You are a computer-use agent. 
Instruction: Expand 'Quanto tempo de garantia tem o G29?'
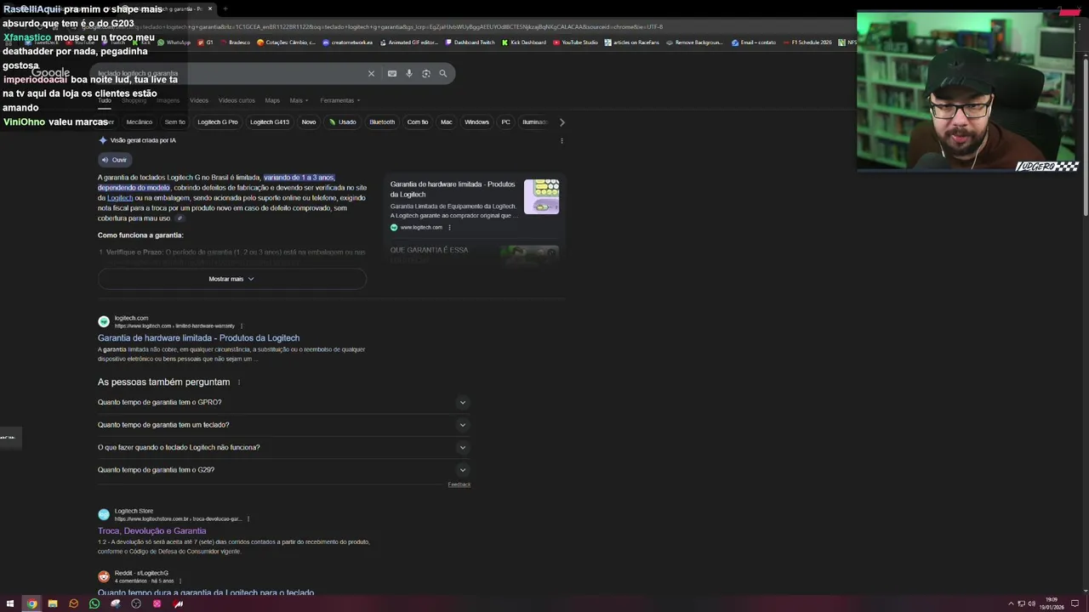(x=284, y=470)
